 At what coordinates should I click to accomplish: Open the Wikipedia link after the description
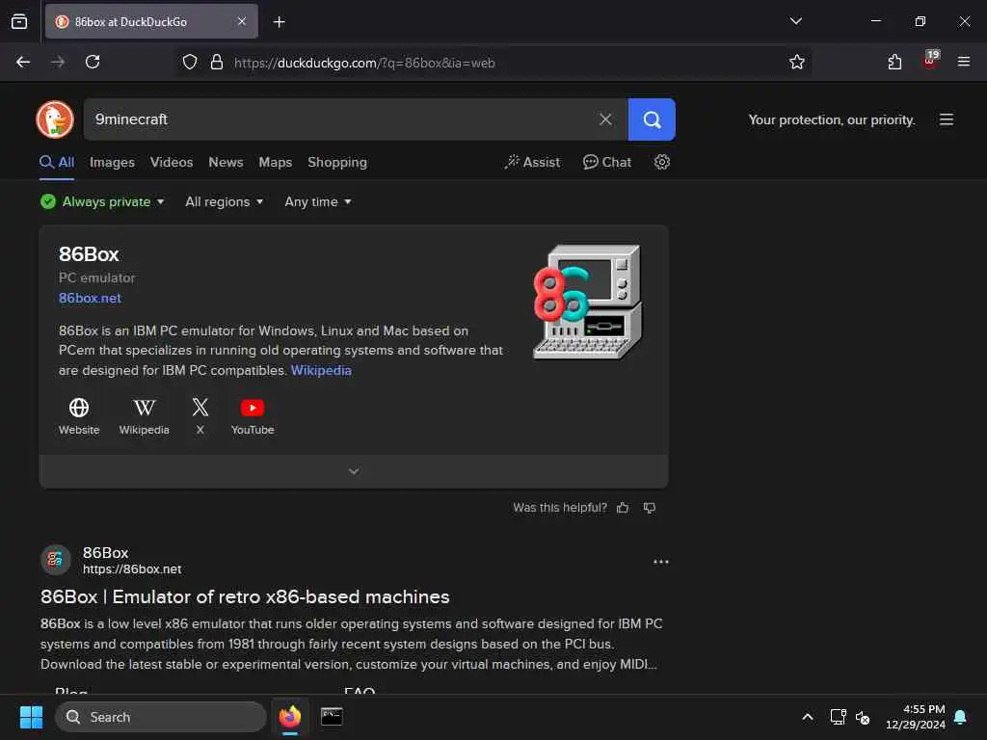click(x=321, y=371)
